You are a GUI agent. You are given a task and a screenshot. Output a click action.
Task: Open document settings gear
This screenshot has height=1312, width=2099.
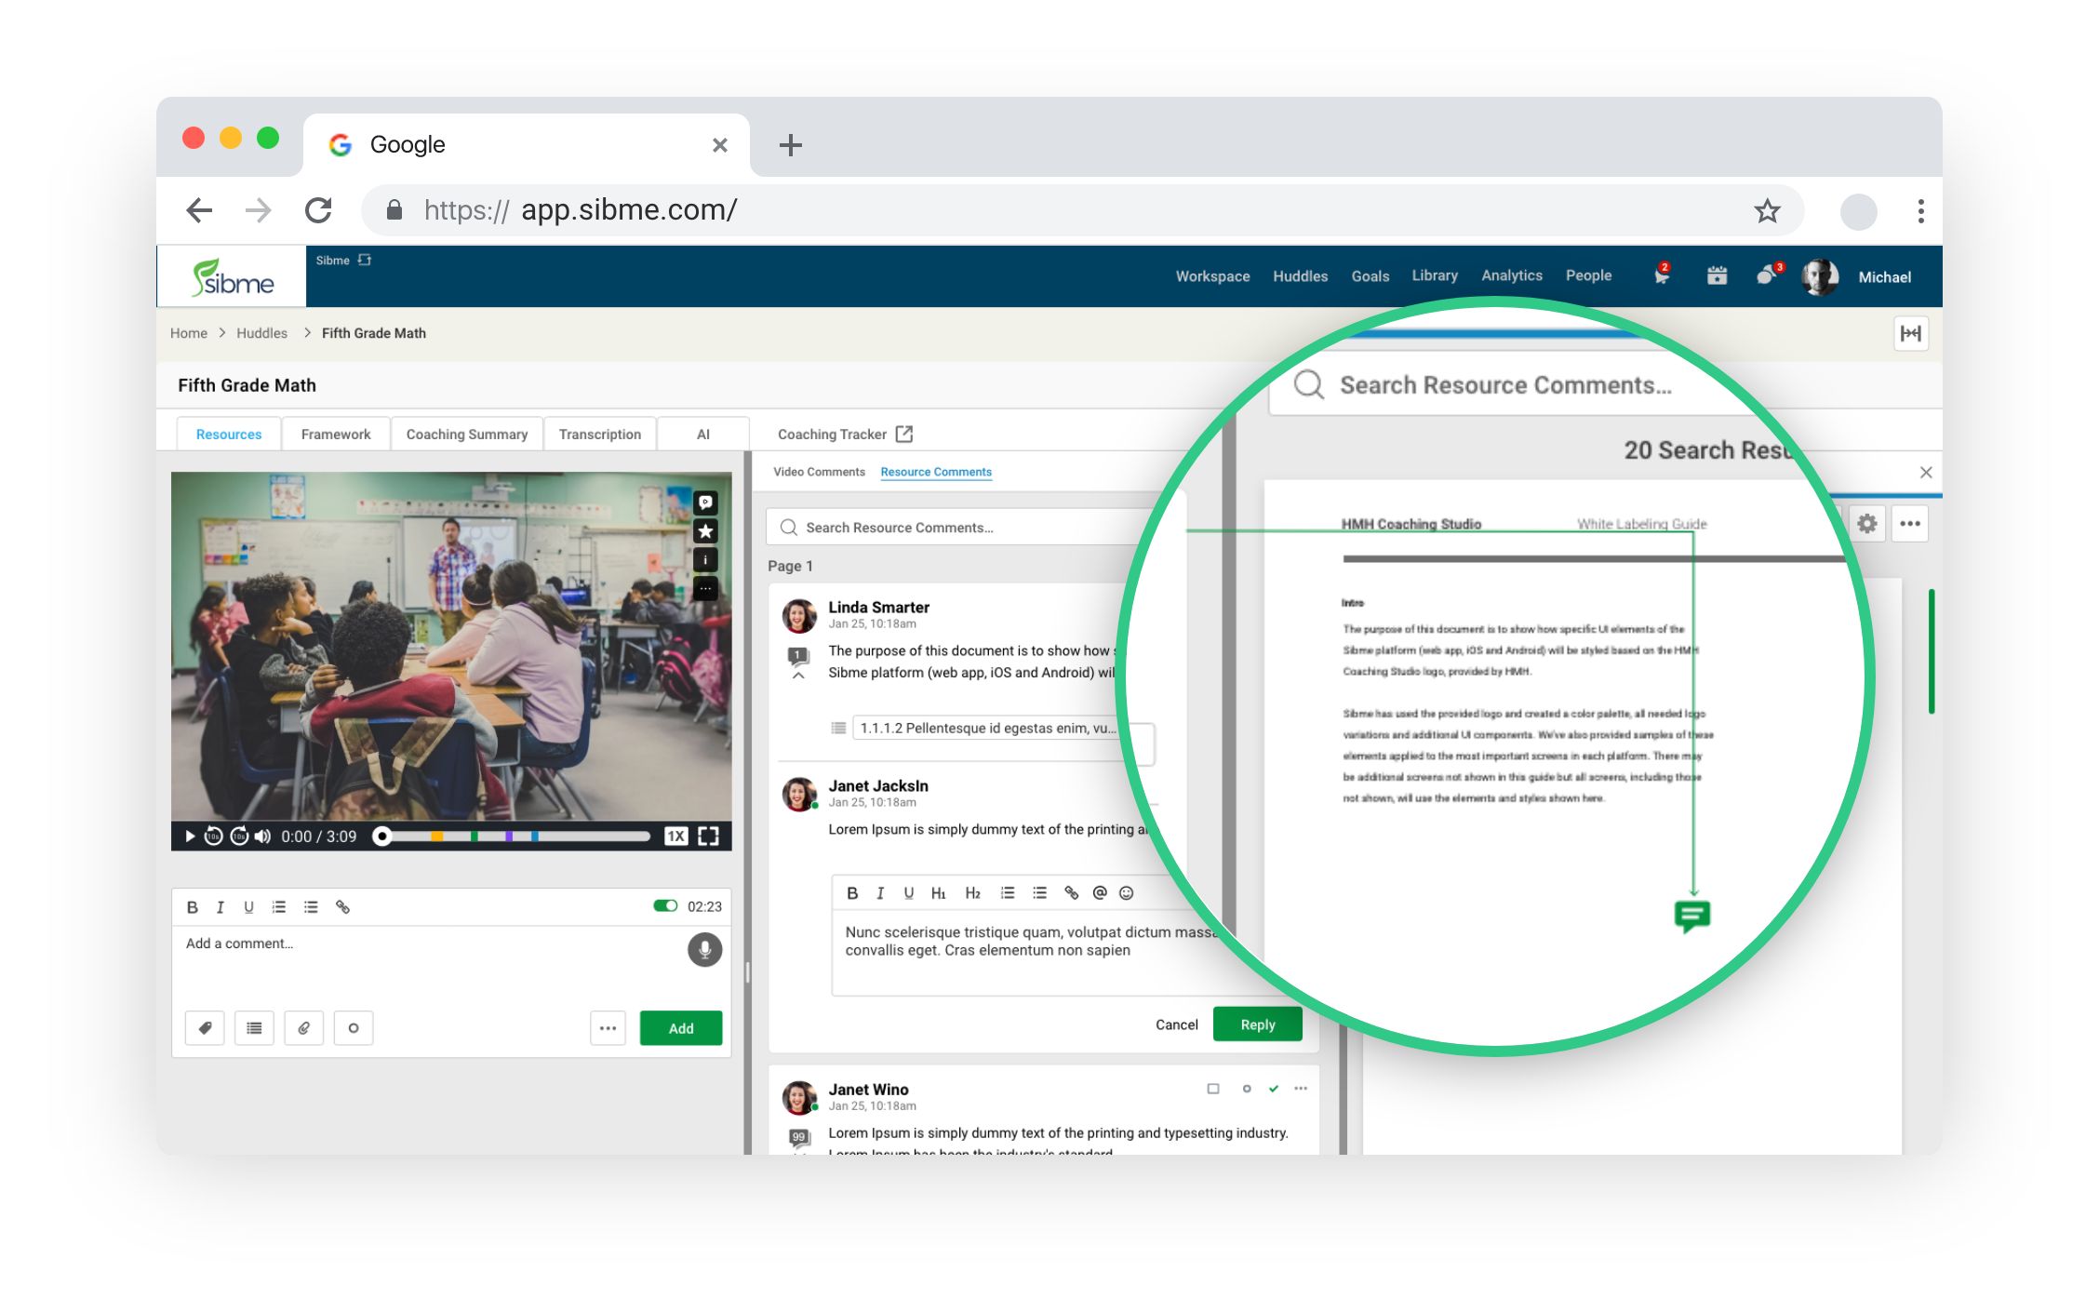1866,524
